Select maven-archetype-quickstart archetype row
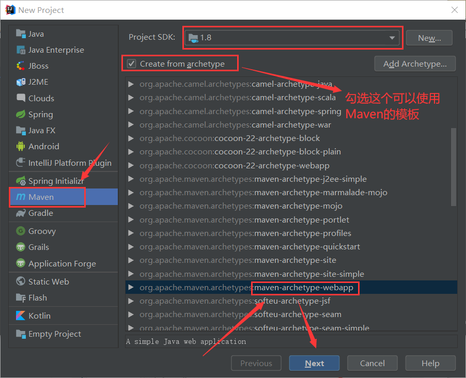Viewport: 466px width, 378px height. tap(291, 247)
